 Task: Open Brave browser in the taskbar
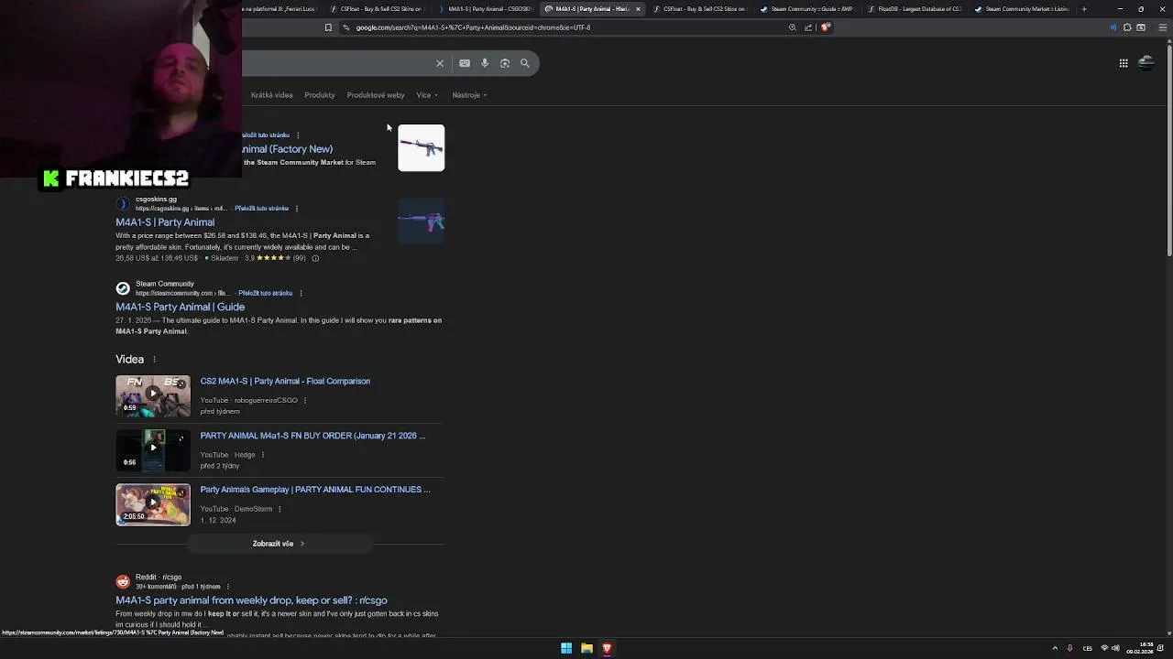click(607, 648)
